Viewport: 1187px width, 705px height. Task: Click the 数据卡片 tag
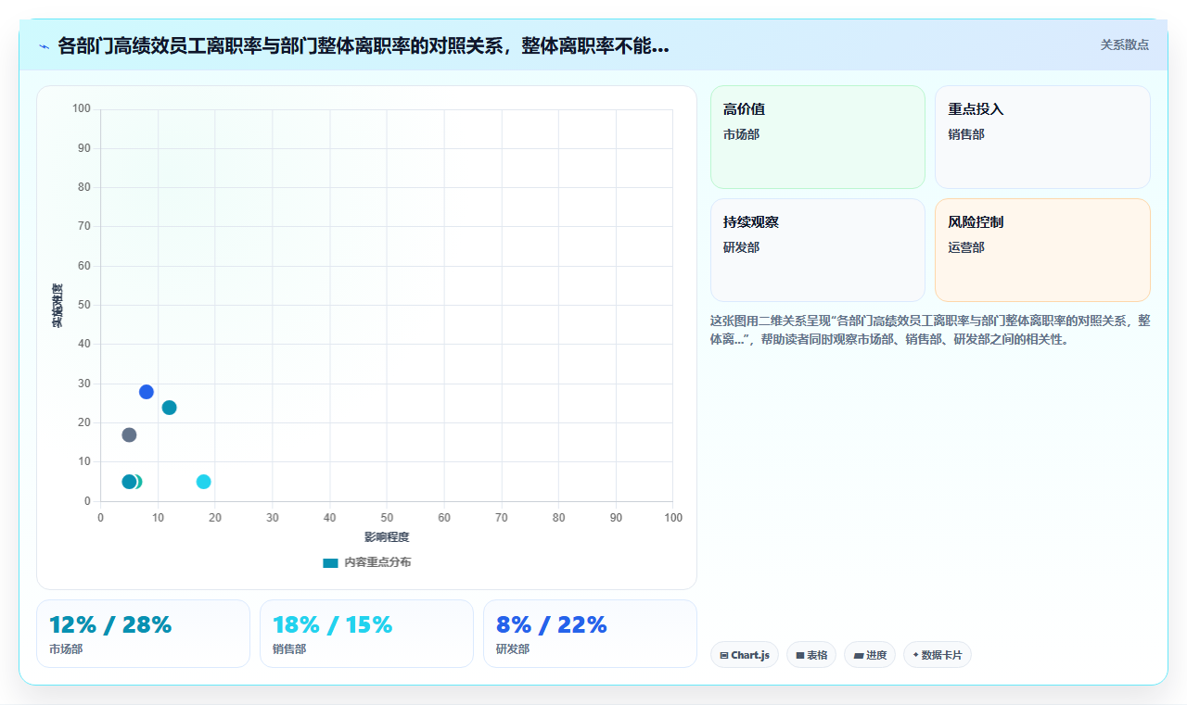pyautogui.click(x=938, y=655)
